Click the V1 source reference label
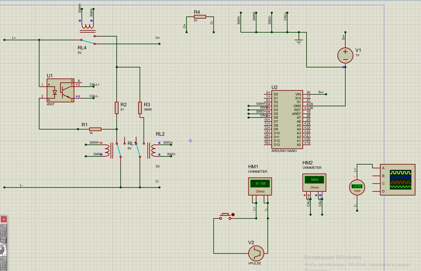The height and width of the screenshot is (271, 421). (358, 50)
